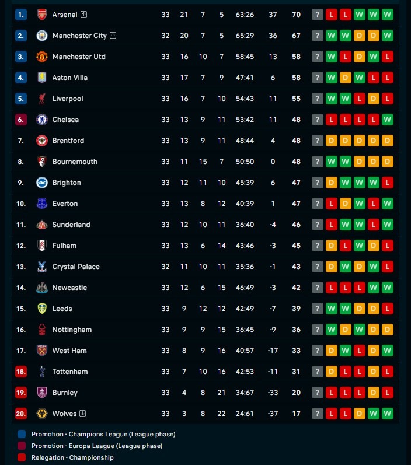Viewport: 411px width, 465px height.
Task: Open the Aston Villa team link
Action: point(69,78)
